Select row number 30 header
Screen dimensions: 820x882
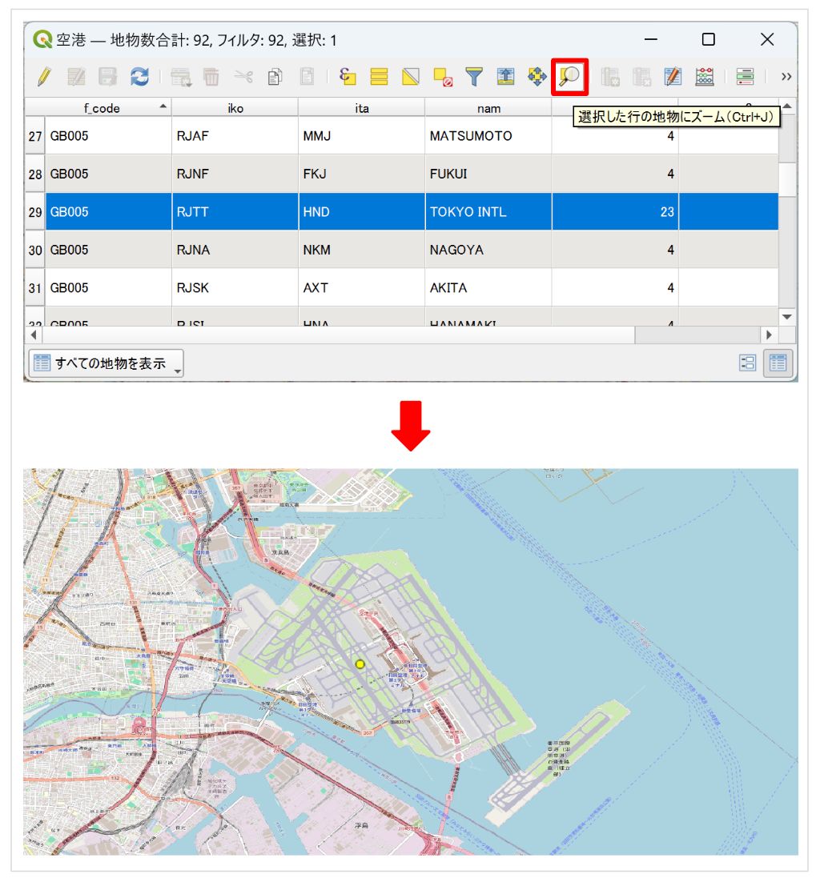click(x=35, y=250)
